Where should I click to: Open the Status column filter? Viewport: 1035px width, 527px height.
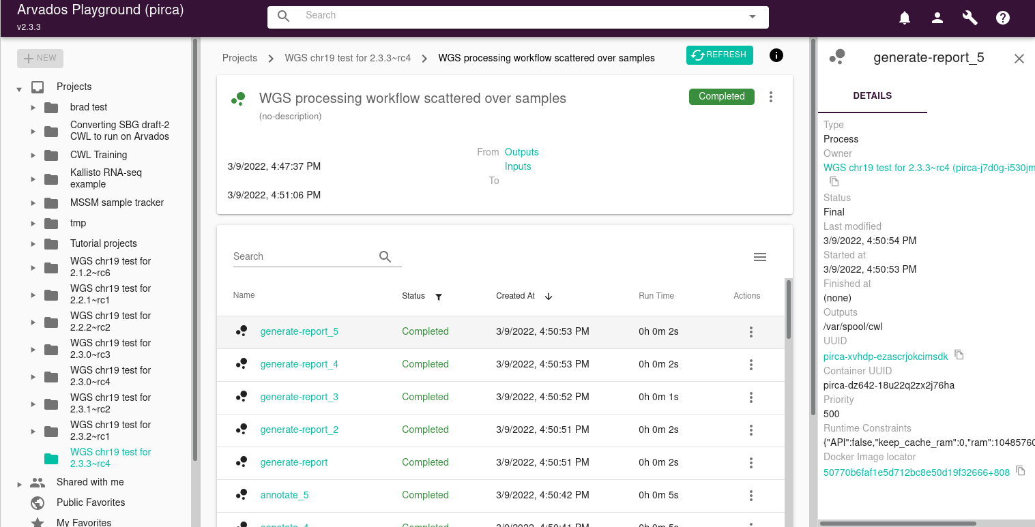click(439, 297)
